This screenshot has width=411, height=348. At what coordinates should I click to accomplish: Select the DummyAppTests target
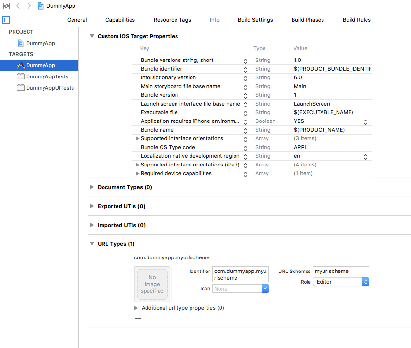pyautogui.click(x=47, y=76)
